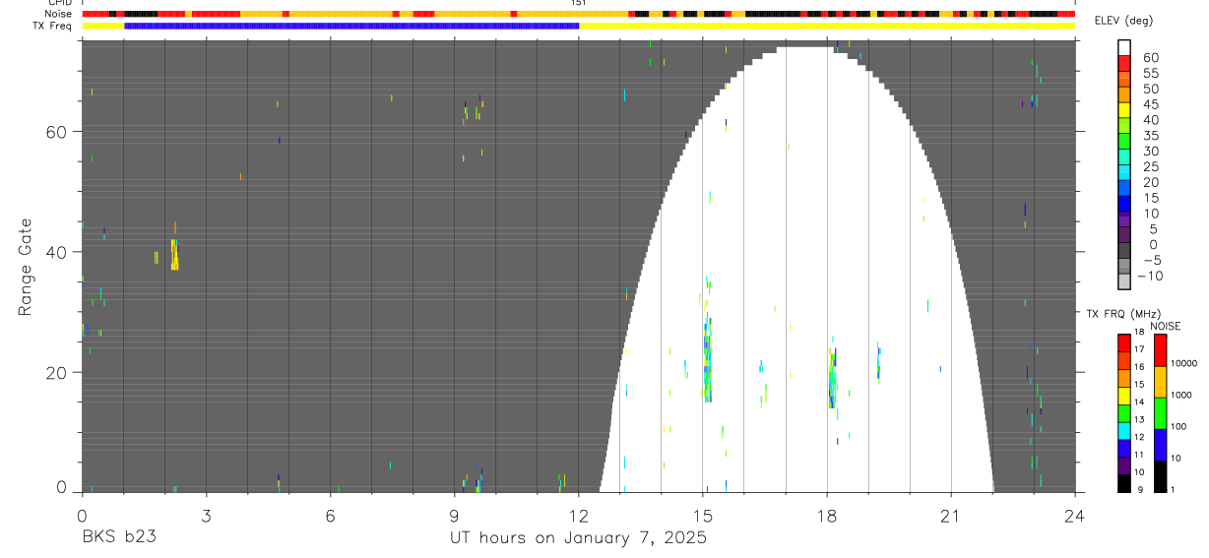This screenshot has height=558, width=1209.
Task: Click the 'BKS b23' radar beam label
Action: coord(118,538)
